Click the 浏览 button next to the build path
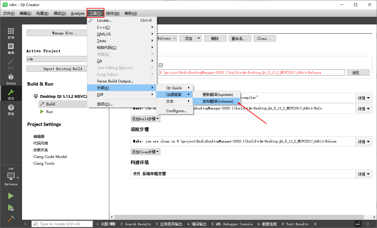377x228 pixels. (x=358, y=72)
